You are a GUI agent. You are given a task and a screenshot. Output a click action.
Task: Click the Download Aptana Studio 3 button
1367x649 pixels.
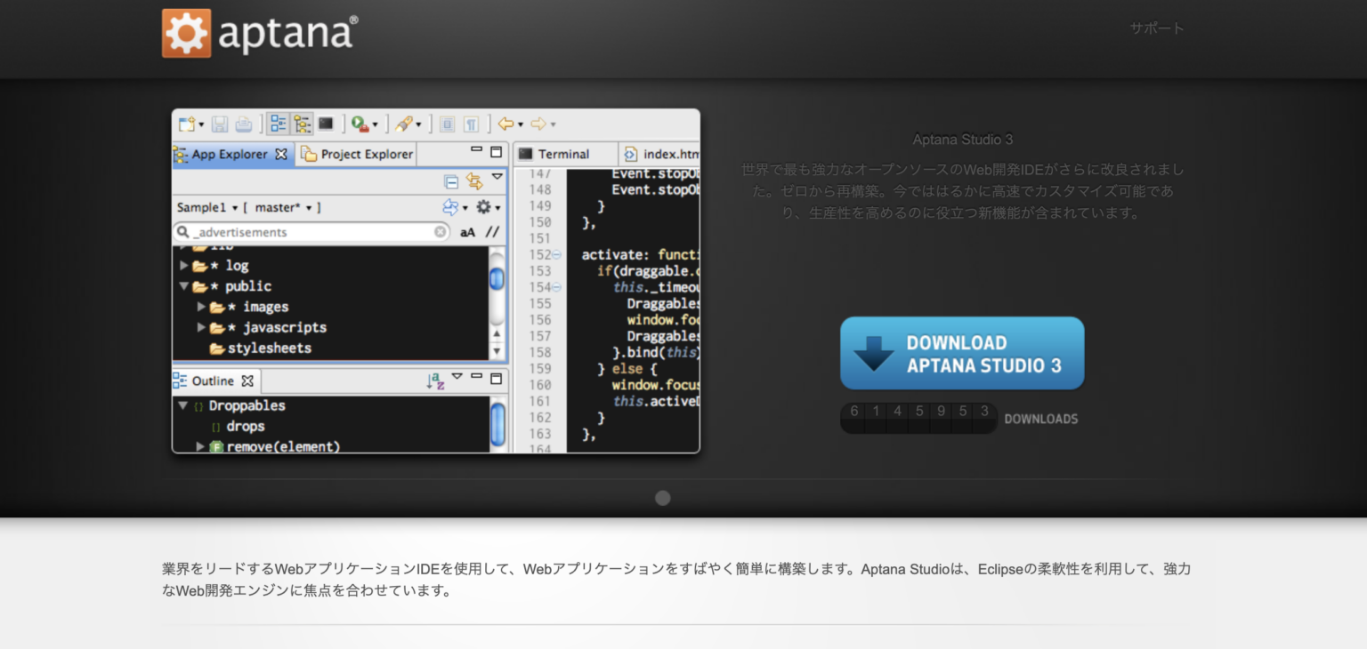(x=961, y=353)
